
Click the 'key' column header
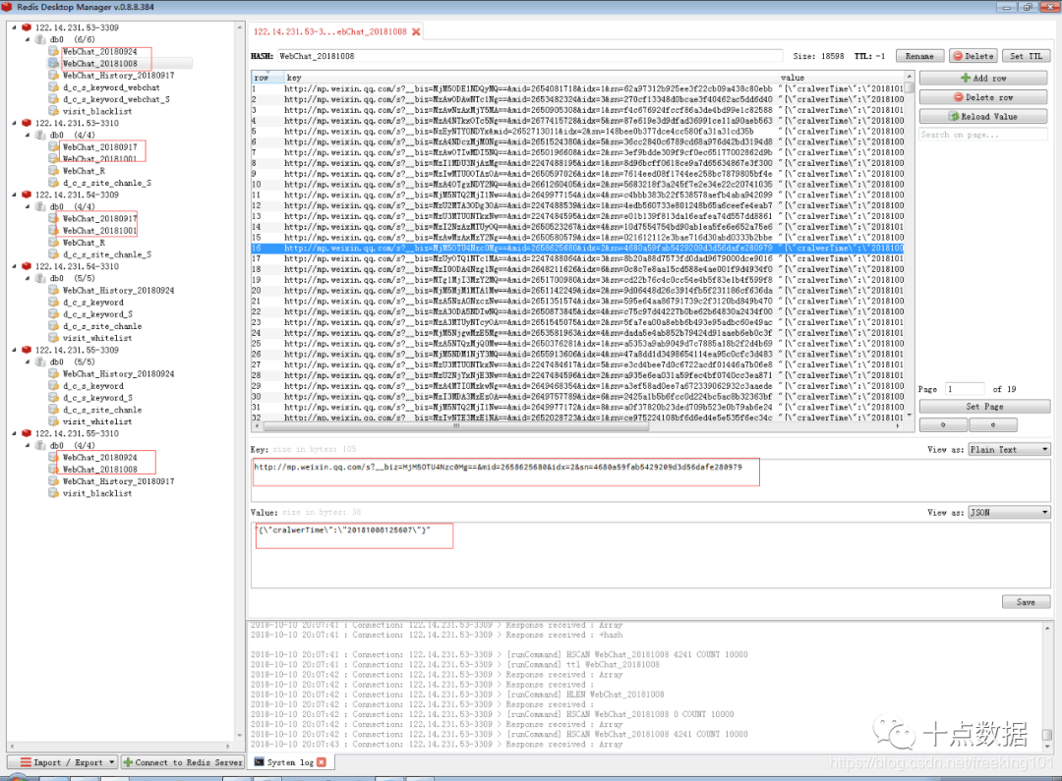[530, 78]
